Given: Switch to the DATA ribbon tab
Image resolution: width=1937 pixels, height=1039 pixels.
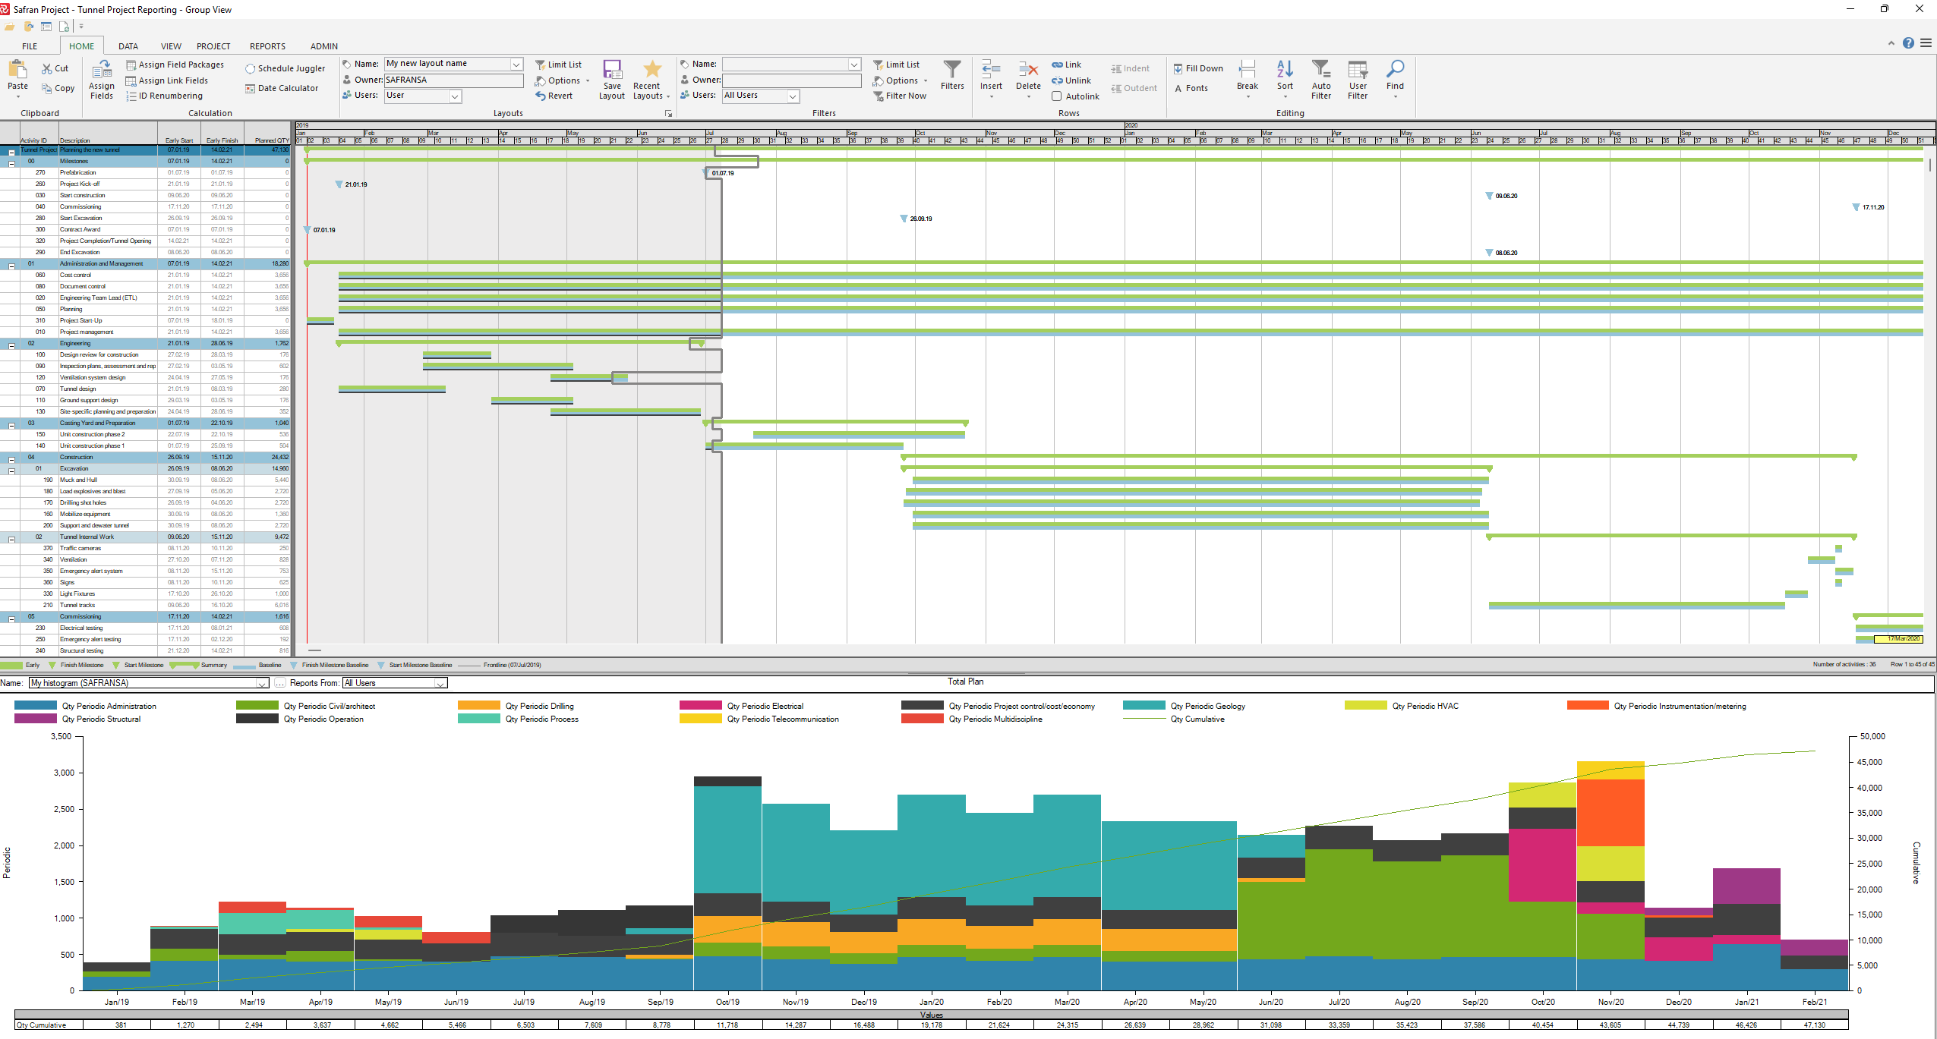Looking at the screenshot, I should point(128,46).
